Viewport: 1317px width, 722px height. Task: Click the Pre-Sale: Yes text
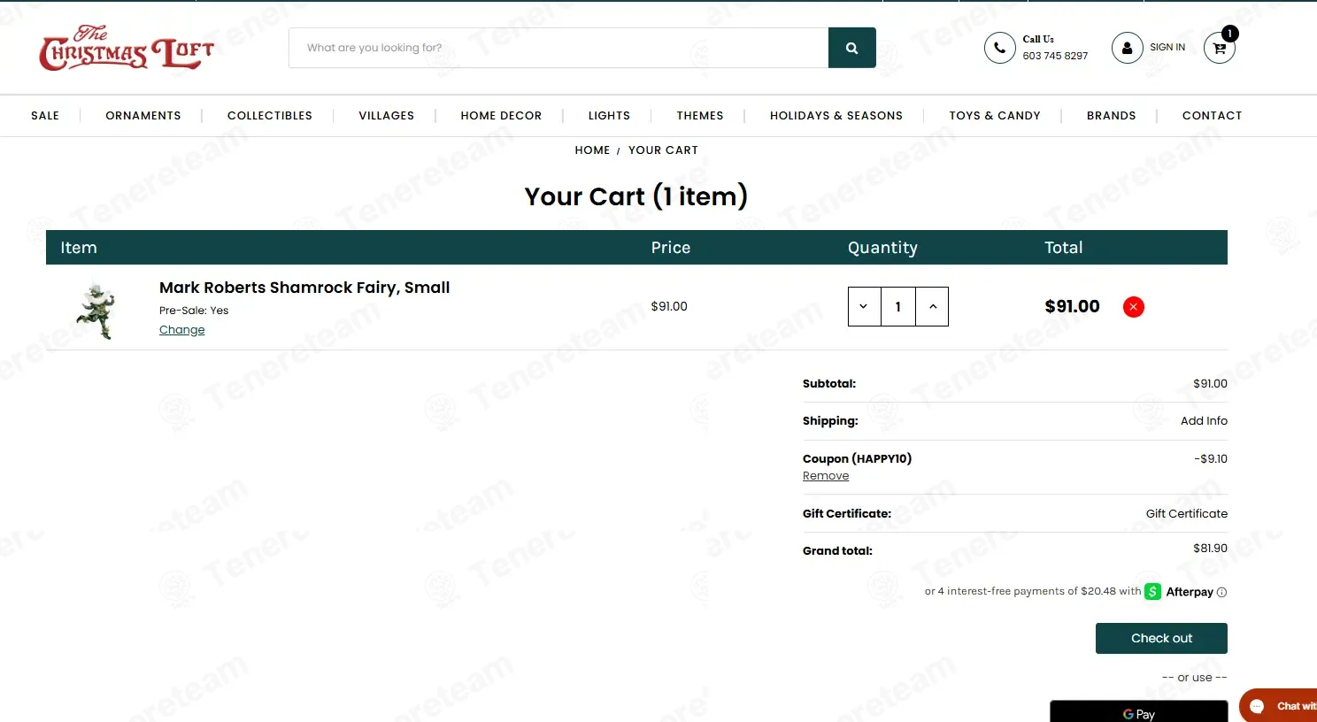point(194,311)
